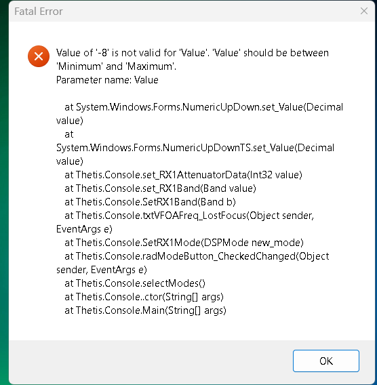Image resolution: width=377 pixels, height=385 pixels.
Task: Click the NumericUpDownTS.set_Value stack line
Action: 195,148
